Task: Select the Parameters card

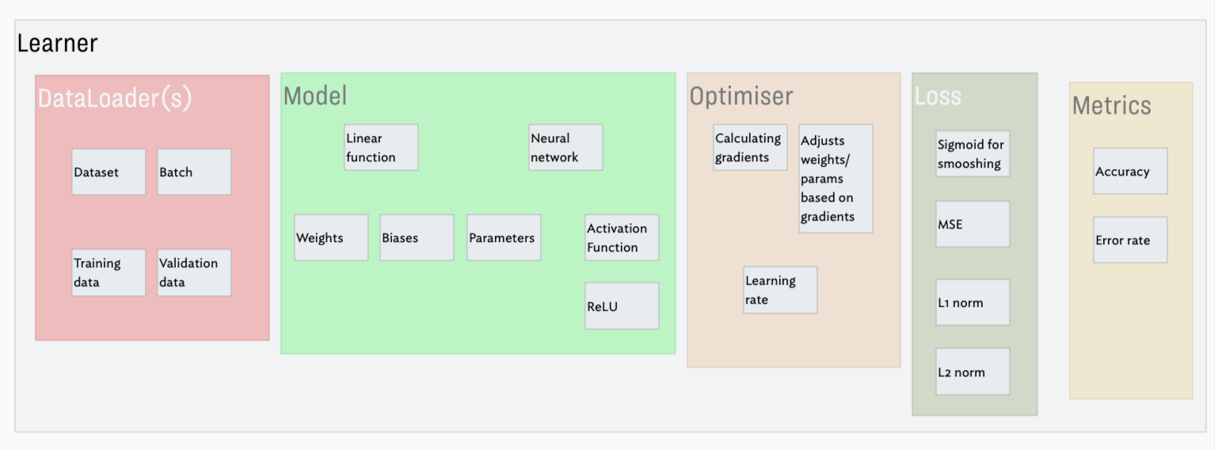Action: (504, 237)
